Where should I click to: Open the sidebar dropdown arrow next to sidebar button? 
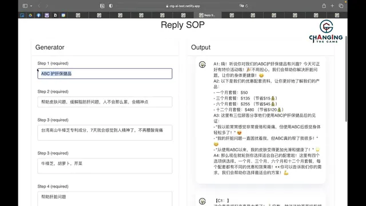pos(31,6)
